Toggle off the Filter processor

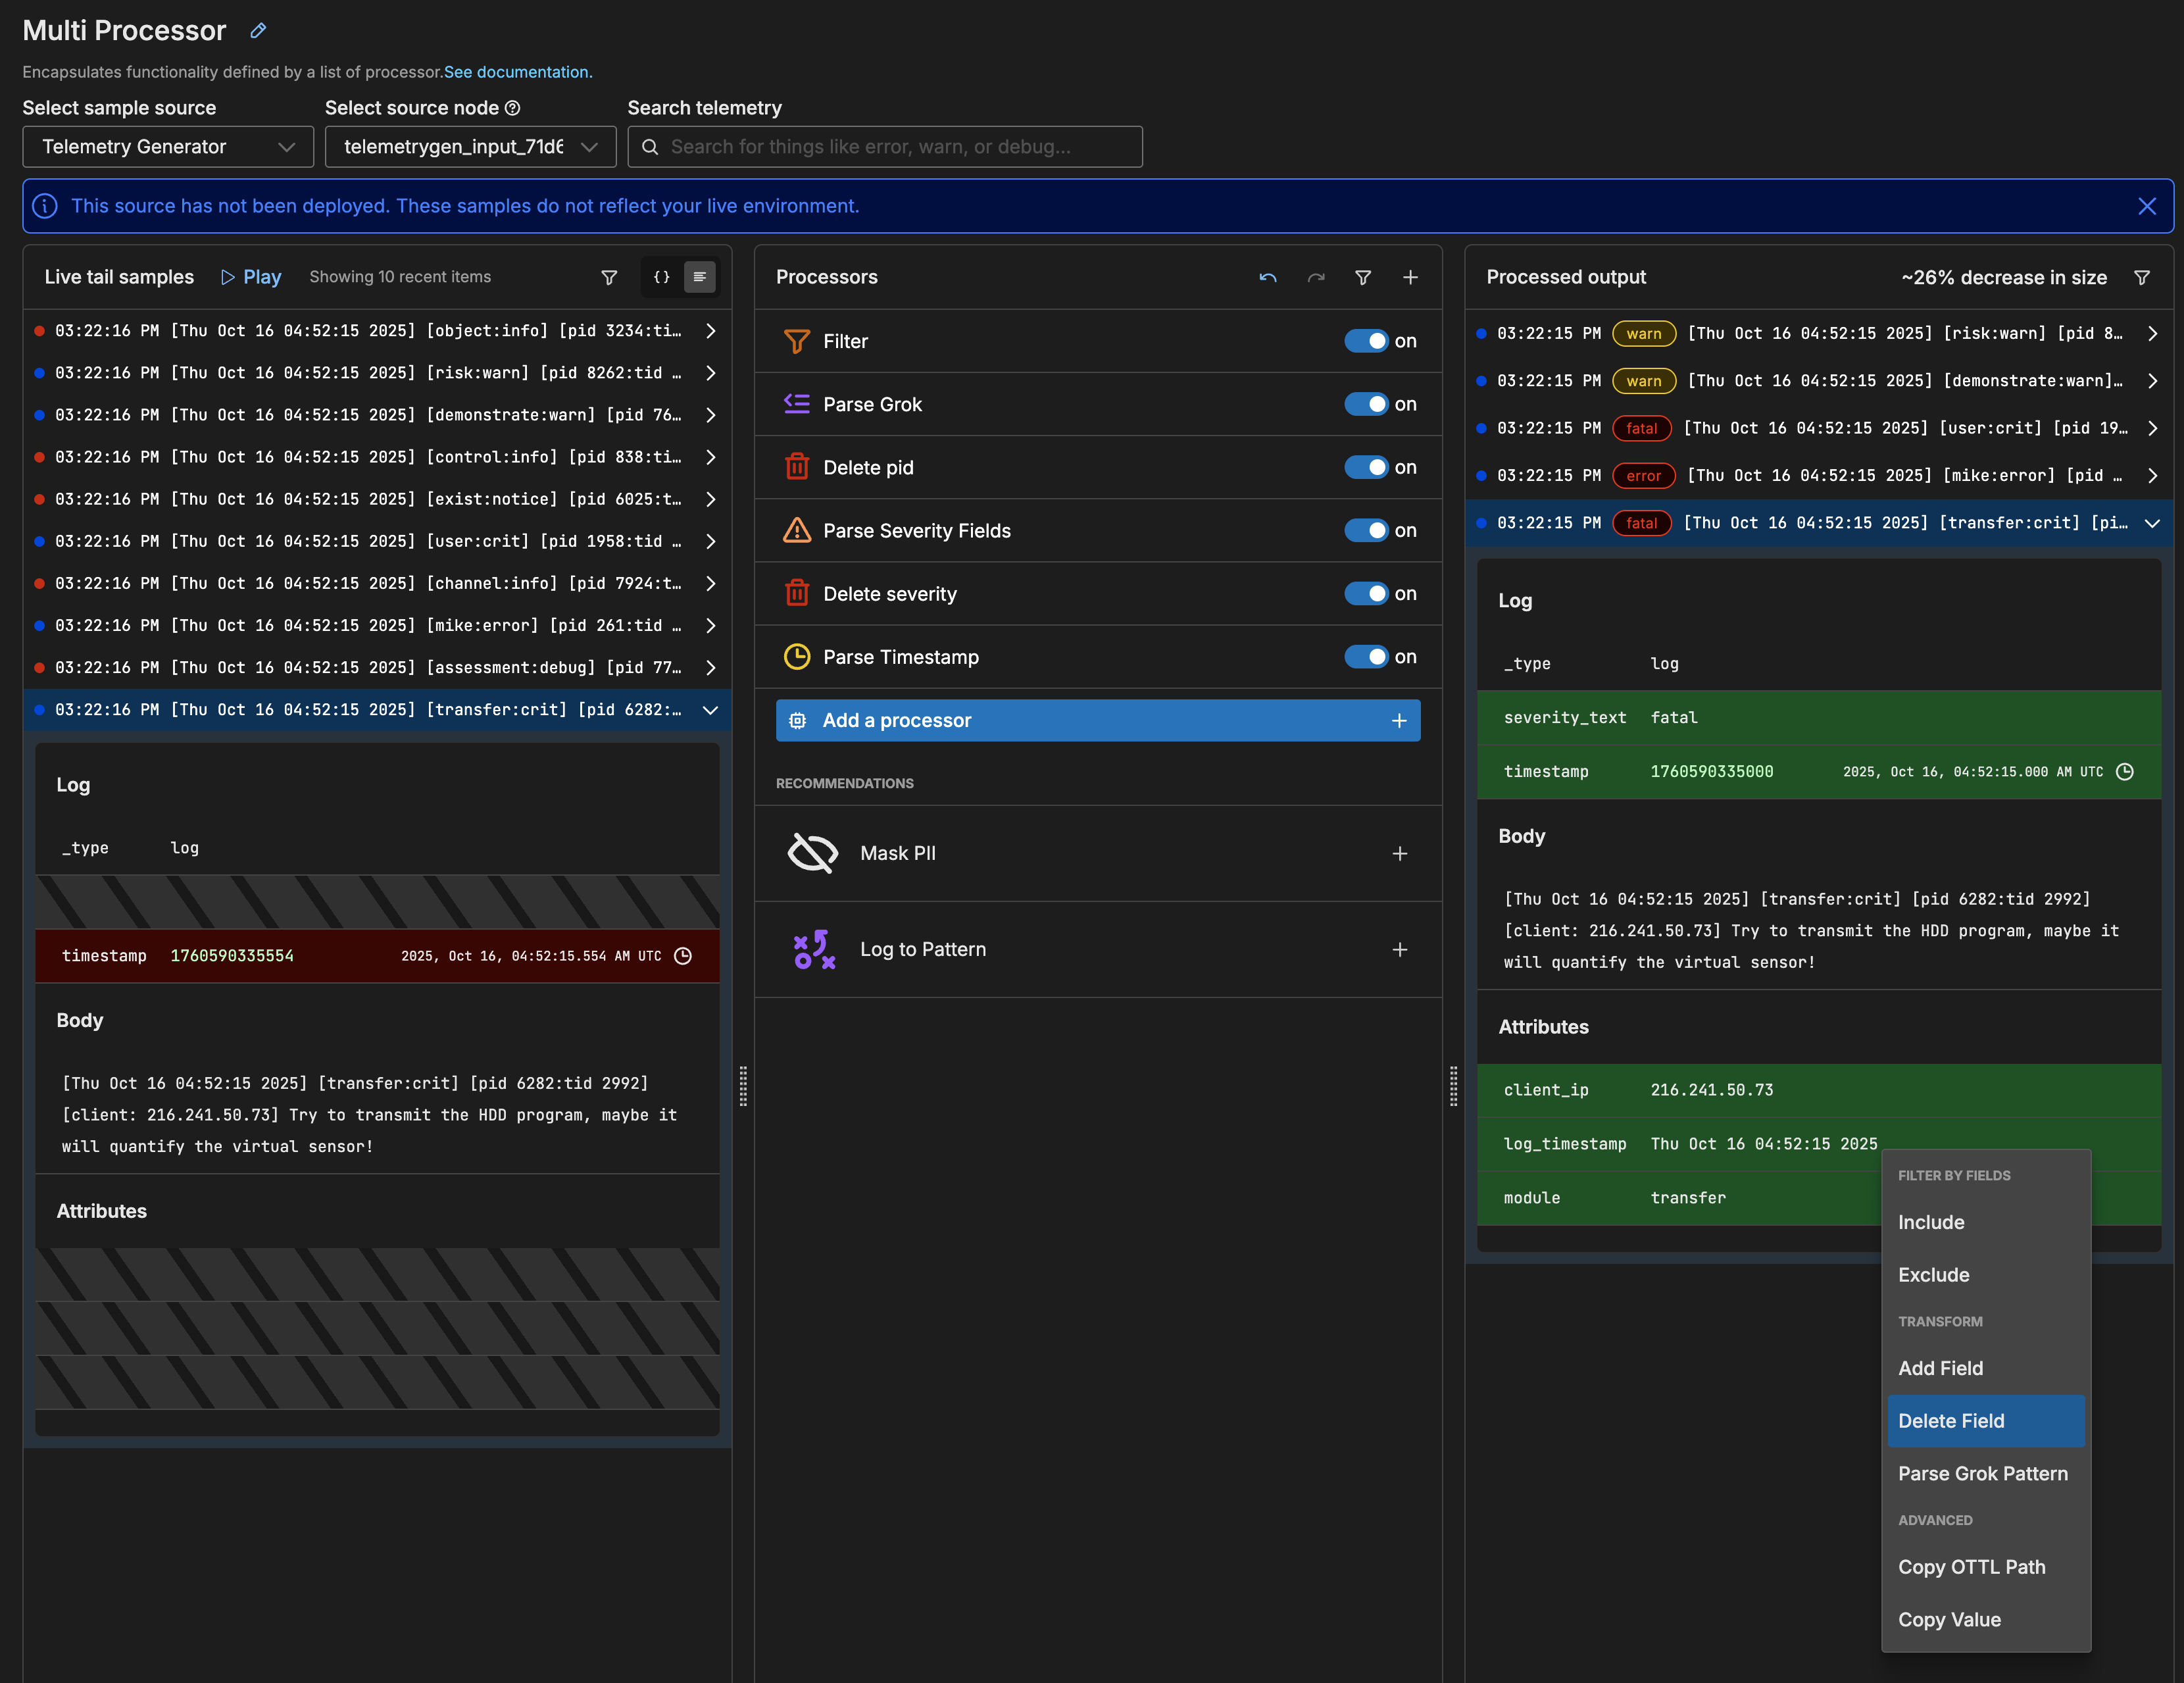tap(1366, 341)
